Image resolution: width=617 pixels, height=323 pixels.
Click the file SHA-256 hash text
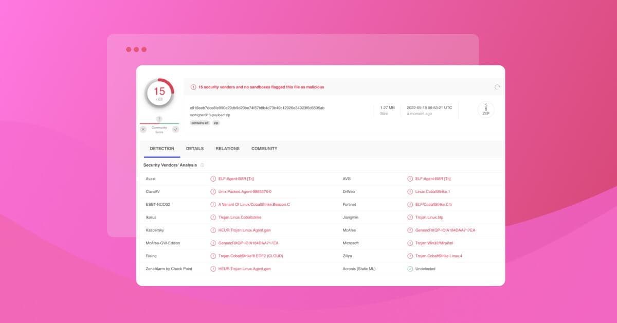click(257, 108)
